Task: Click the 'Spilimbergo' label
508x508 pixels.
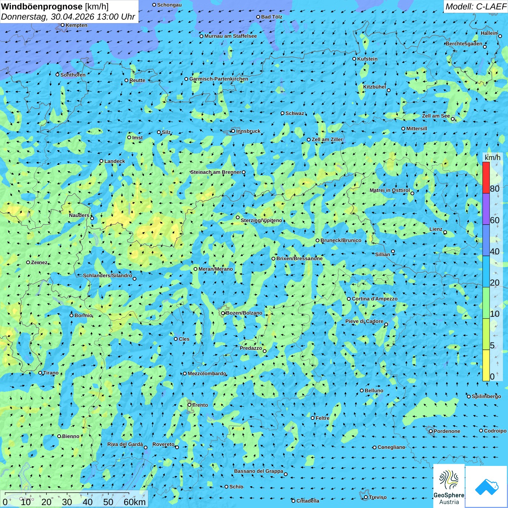Action: [x=486, y=396]
